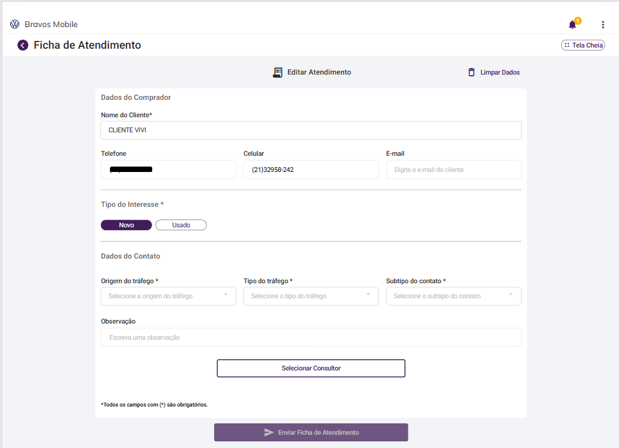
Task: Select the Novo interest type
Action: coord(126,225)
